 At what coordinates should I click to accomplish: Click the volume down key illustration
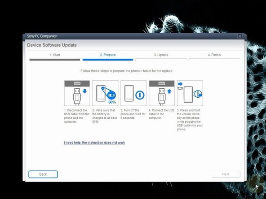click(x=190, y=93)
